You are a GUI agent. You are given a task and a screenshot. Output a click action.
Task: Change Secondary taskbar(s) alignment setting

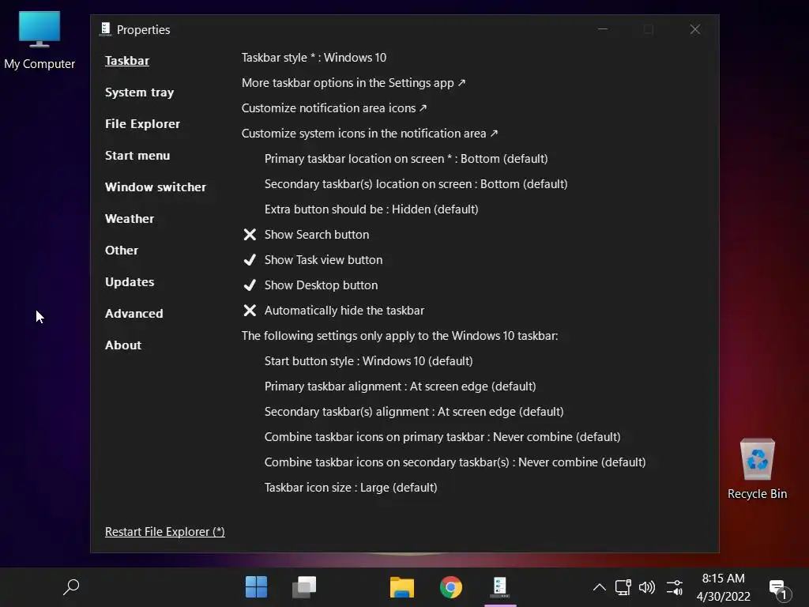(414, 411)
